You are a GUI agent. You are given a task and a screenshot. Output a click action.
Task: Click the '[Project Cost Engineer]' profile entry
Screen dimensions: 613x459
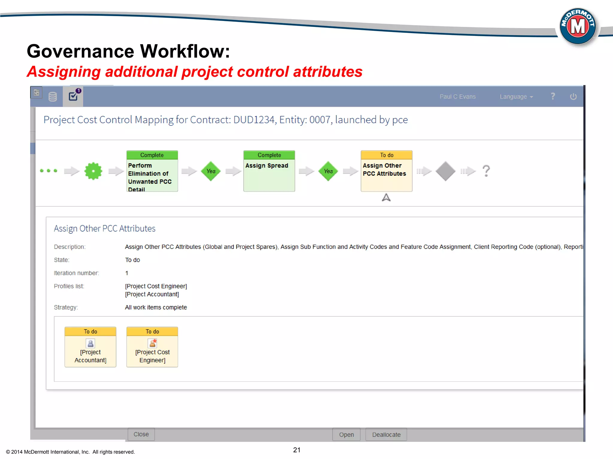click(x=156, y=286)
